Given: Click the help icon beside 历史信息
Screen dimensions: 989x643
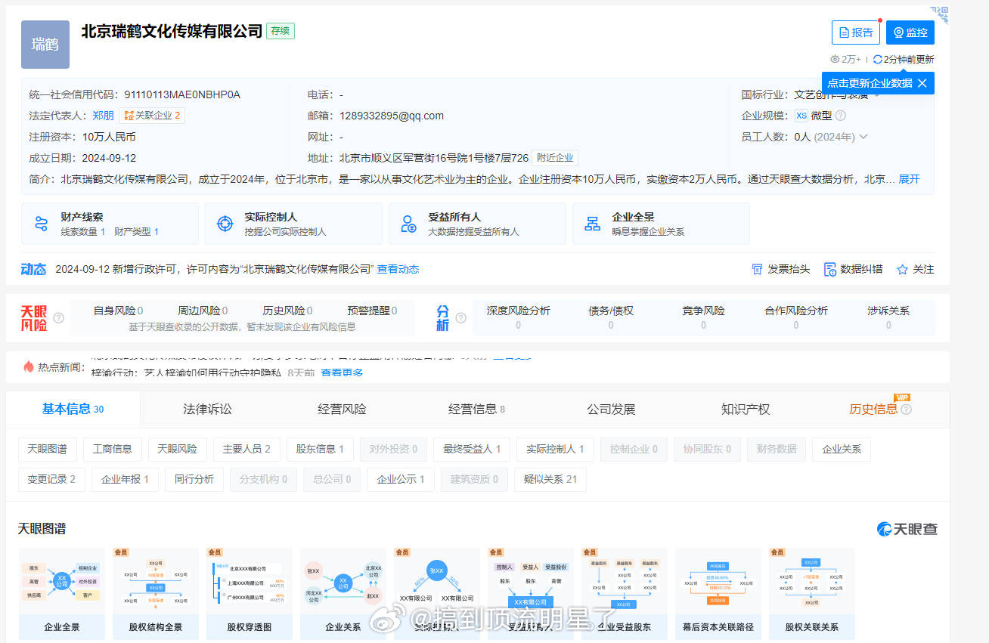Looking at the screenshot, I should [x=906, y=409].
